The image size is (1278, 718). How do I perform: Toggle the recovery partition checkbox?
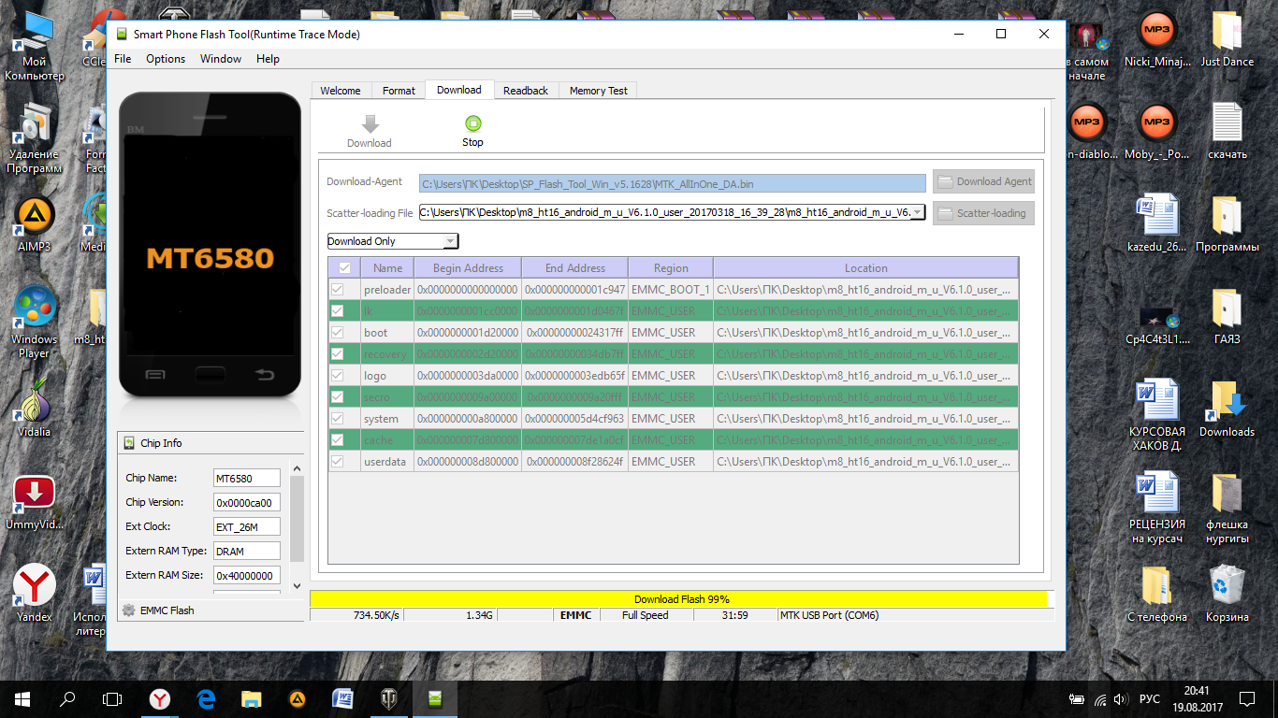[338, 354]
